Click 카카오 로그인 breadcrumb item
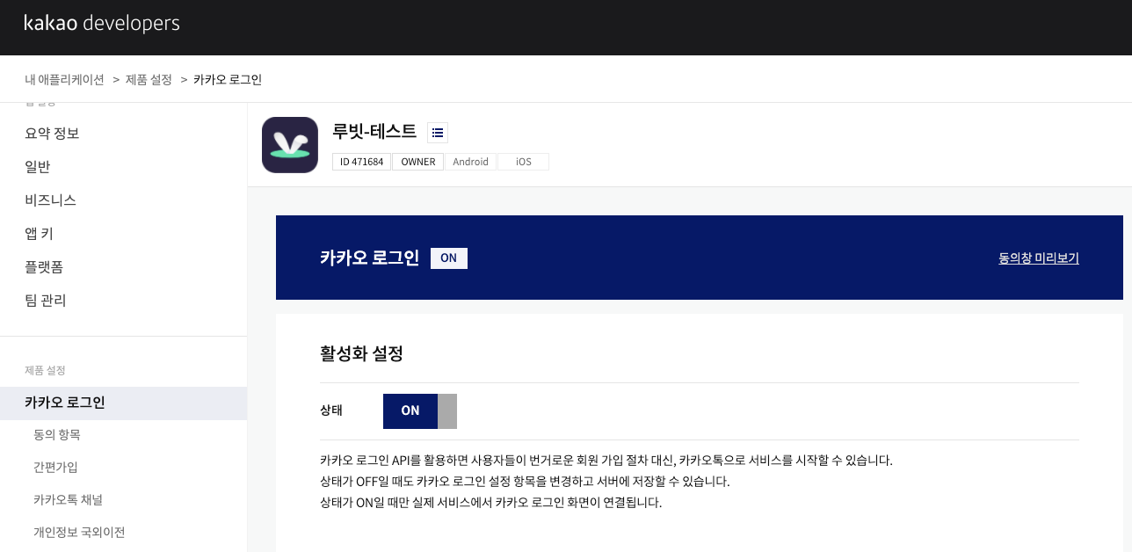 tap(228, 79)
